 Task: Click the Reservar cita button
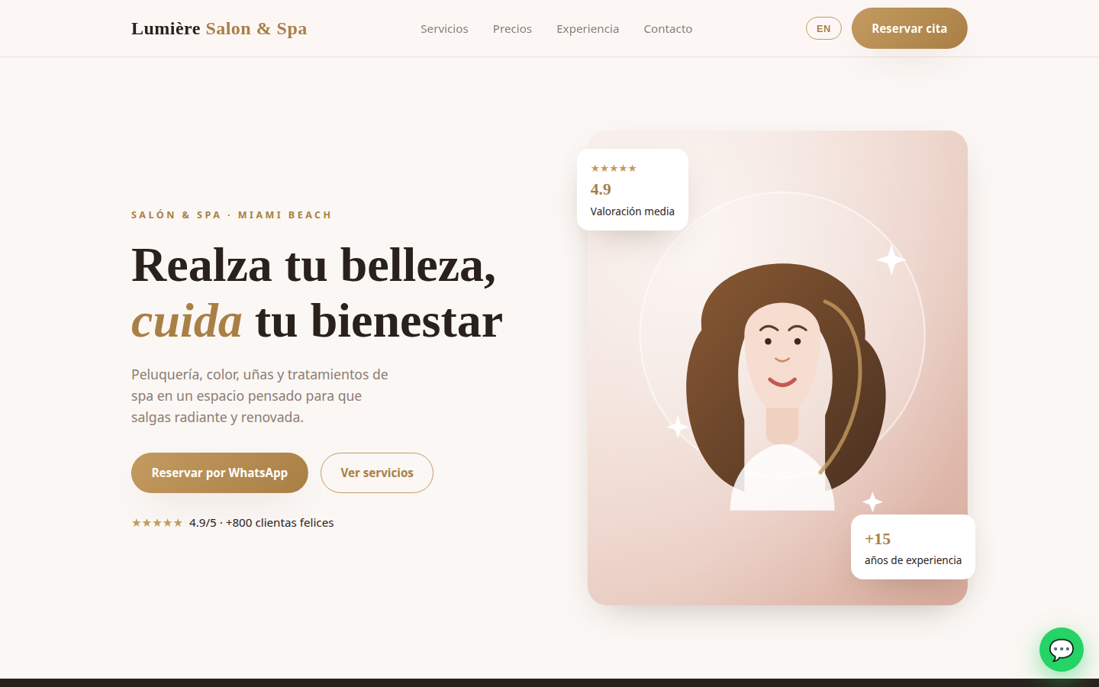pos(909,28)
